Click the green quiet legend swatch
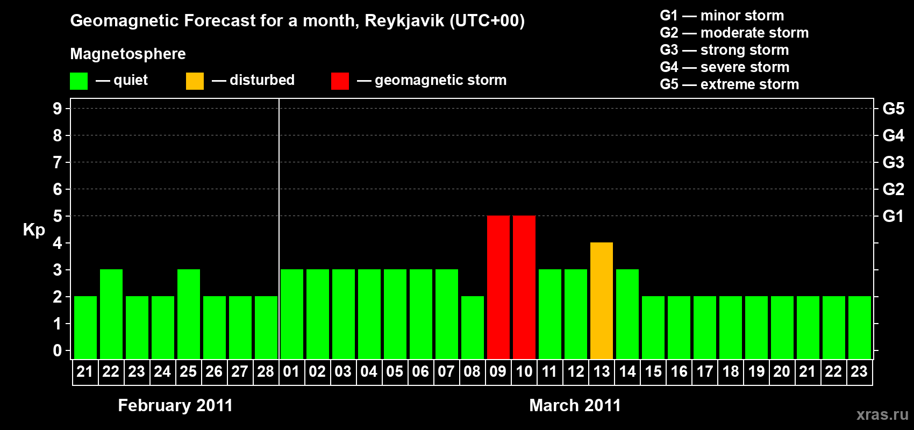This screenshot has width=914, height=430. click(78, 81)
